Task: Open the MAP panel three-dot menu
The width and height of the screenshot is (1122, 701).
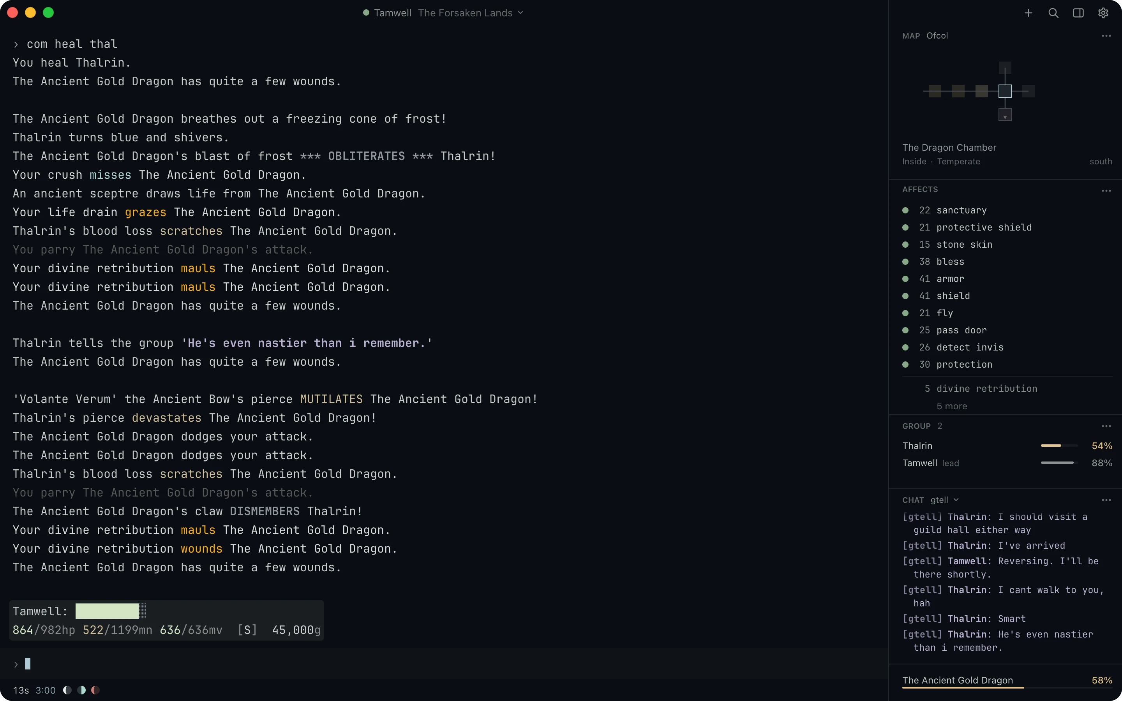Action: (1106, 36)
